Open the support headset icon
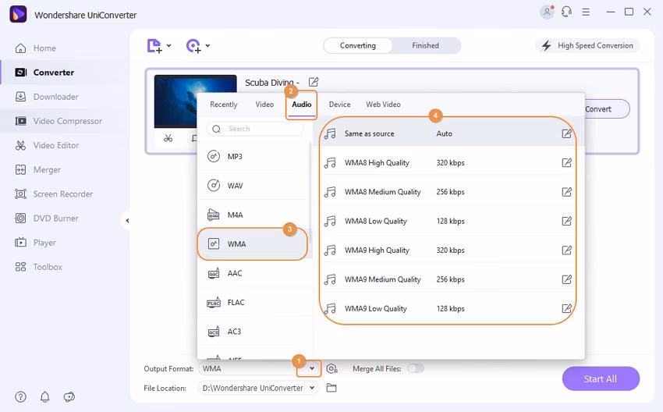 click(566, 12)
